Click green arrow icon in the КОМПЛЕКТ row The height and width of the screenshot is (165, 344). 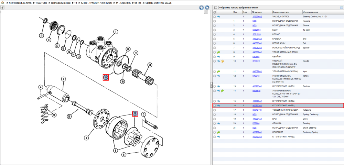(x=218, y=132)
